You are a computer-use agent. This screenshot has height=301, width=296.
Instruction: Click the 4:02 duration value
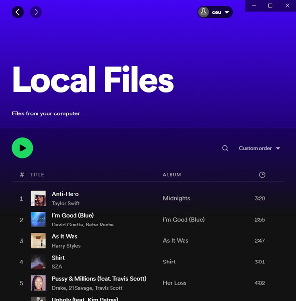click(x=259, y=283)
